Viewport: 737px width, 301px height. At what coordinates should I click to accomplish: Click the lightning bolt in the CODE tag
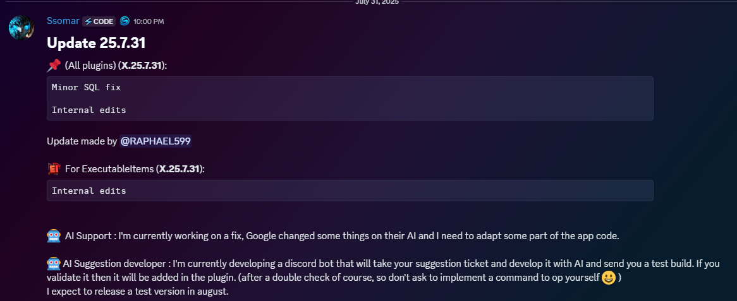point(88,21)
